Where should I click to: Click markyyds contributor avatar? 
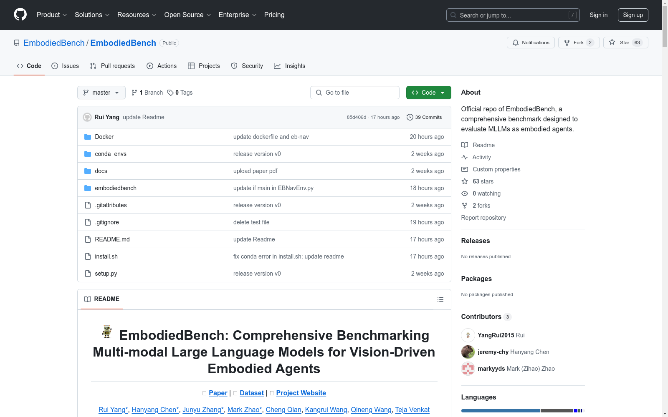point(468,369)
